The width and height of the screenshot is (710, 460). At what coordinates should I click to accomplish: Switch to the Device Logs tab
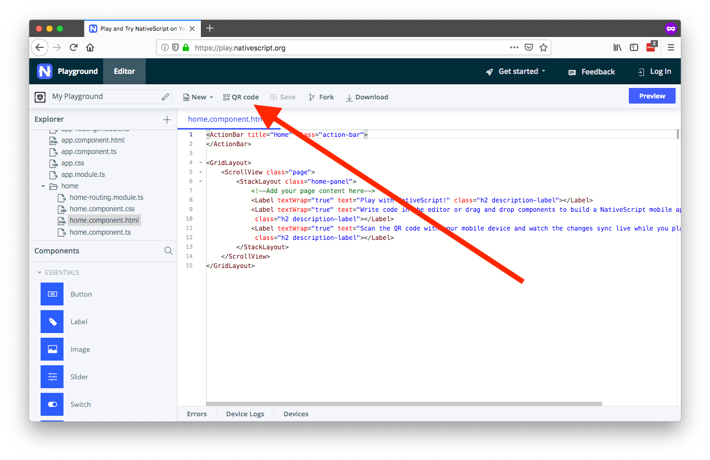(245, 414)
